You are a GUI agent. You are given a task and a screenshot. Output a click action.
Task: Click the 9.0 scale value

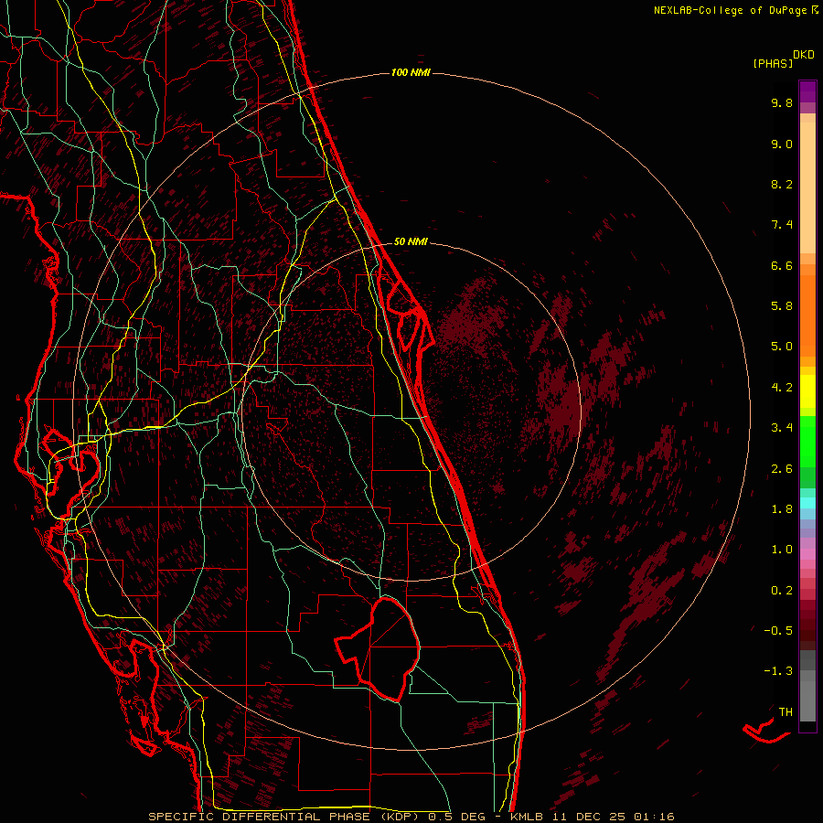(782, 144)
